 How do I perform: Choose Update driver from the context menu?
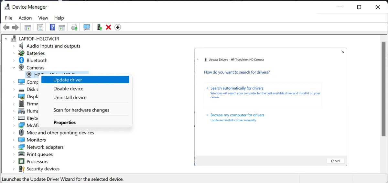coord(85,80)
